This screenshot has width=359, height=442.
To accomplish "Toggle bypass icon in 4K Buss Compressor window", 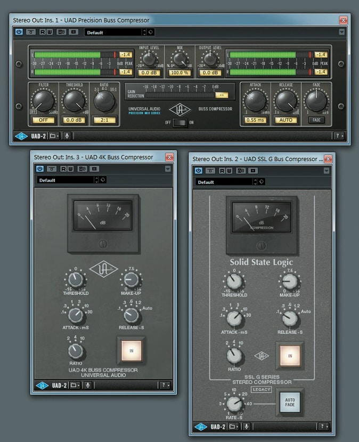I will [x=40, y=169].
